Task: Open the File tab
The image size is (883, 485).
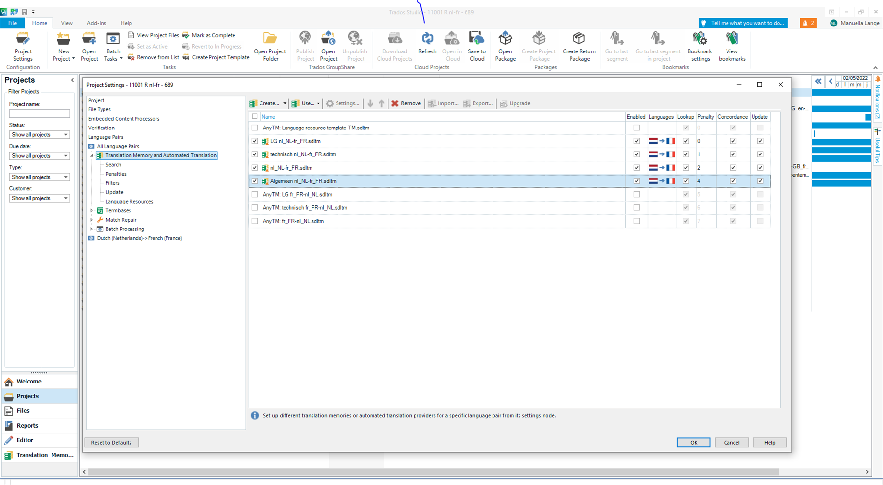Action: [13, 23]
